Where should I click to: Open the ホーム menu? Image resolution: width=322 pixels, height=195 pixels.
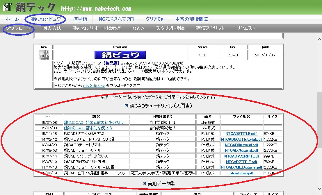(13, 19)
